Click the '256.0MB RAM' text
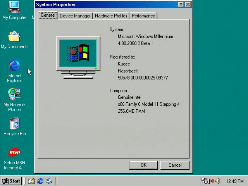 131,111
